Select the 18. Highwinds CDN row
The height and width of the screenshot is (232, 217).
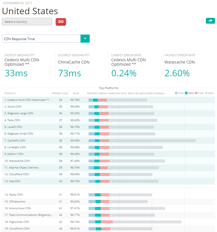click(109, 222)
